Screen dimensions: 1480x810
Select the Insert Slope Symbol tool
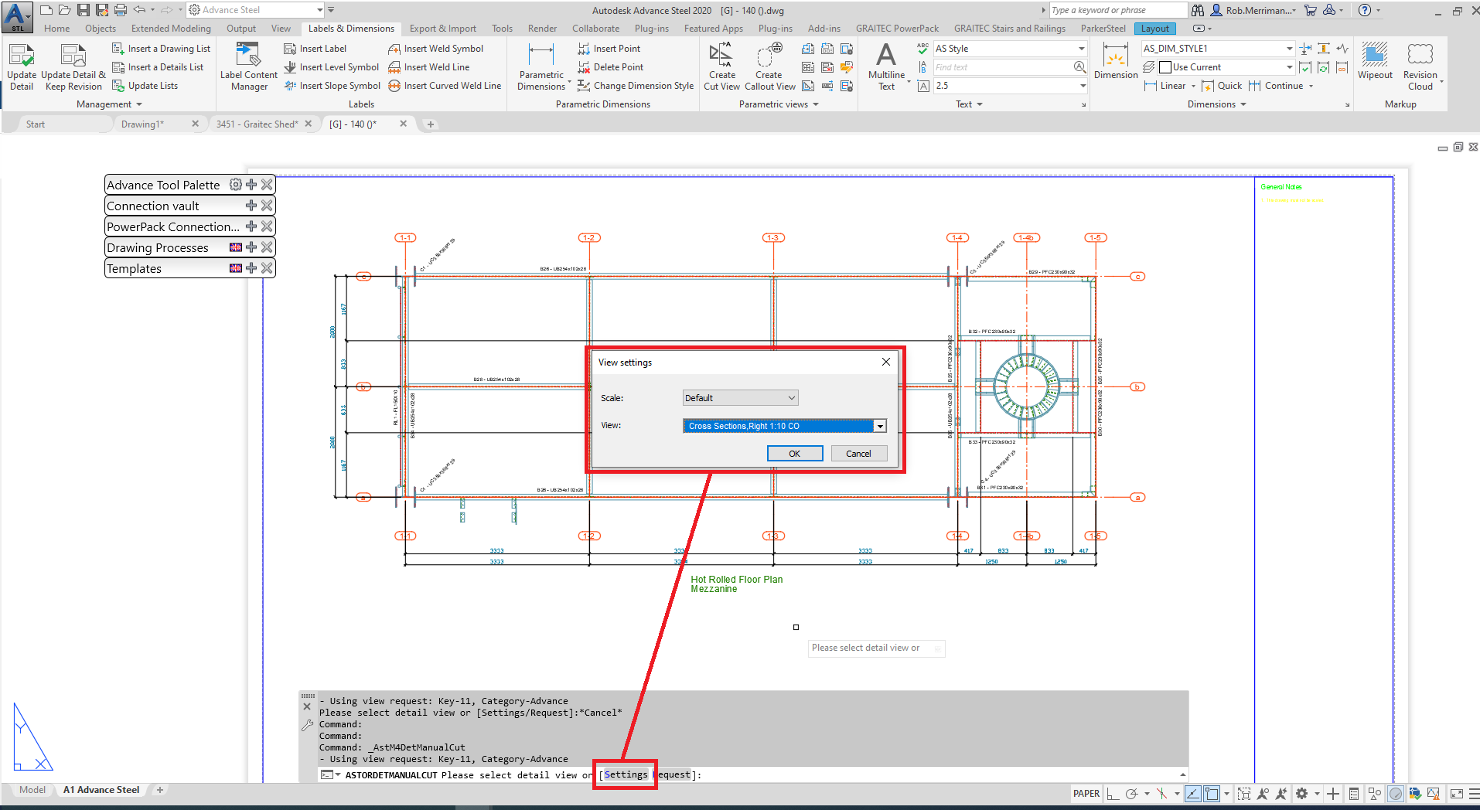pyautogui.click(x=338, y=85)
